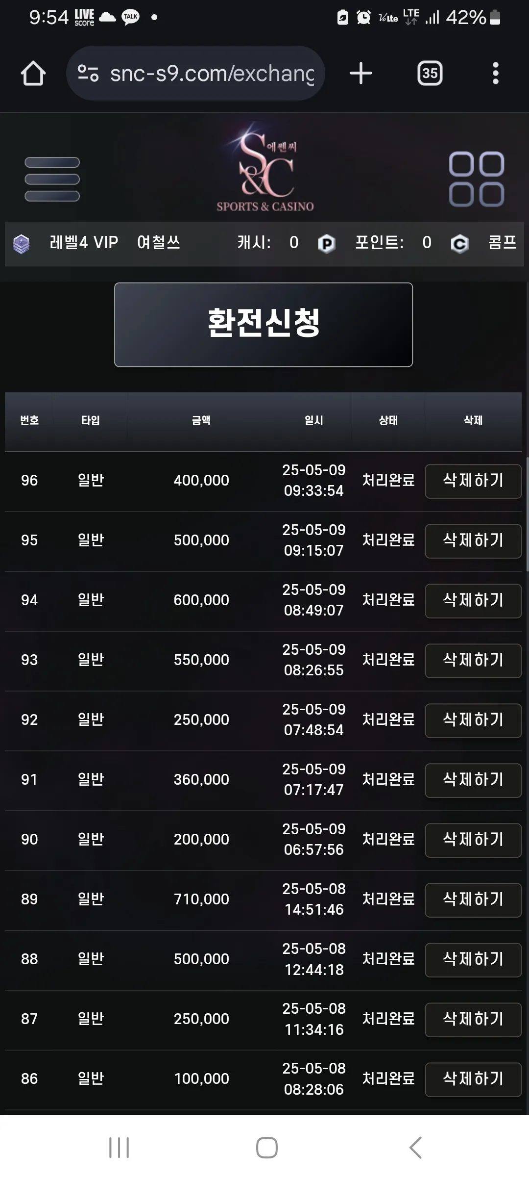Tap the P cash conversion icon
Image resolution: width=529 pixels, height=1181 pixels.
(327, 243)
